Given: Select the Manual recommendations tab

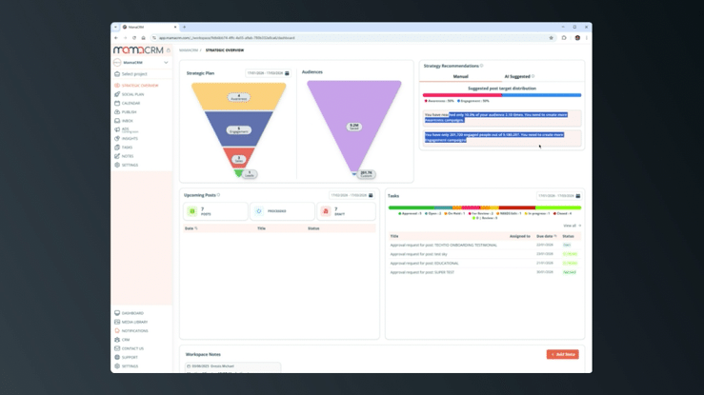Looking at the screenshot, I should point(460,76).
